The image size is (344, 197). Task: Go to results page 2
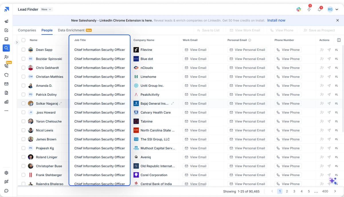[x=287, y=191]
